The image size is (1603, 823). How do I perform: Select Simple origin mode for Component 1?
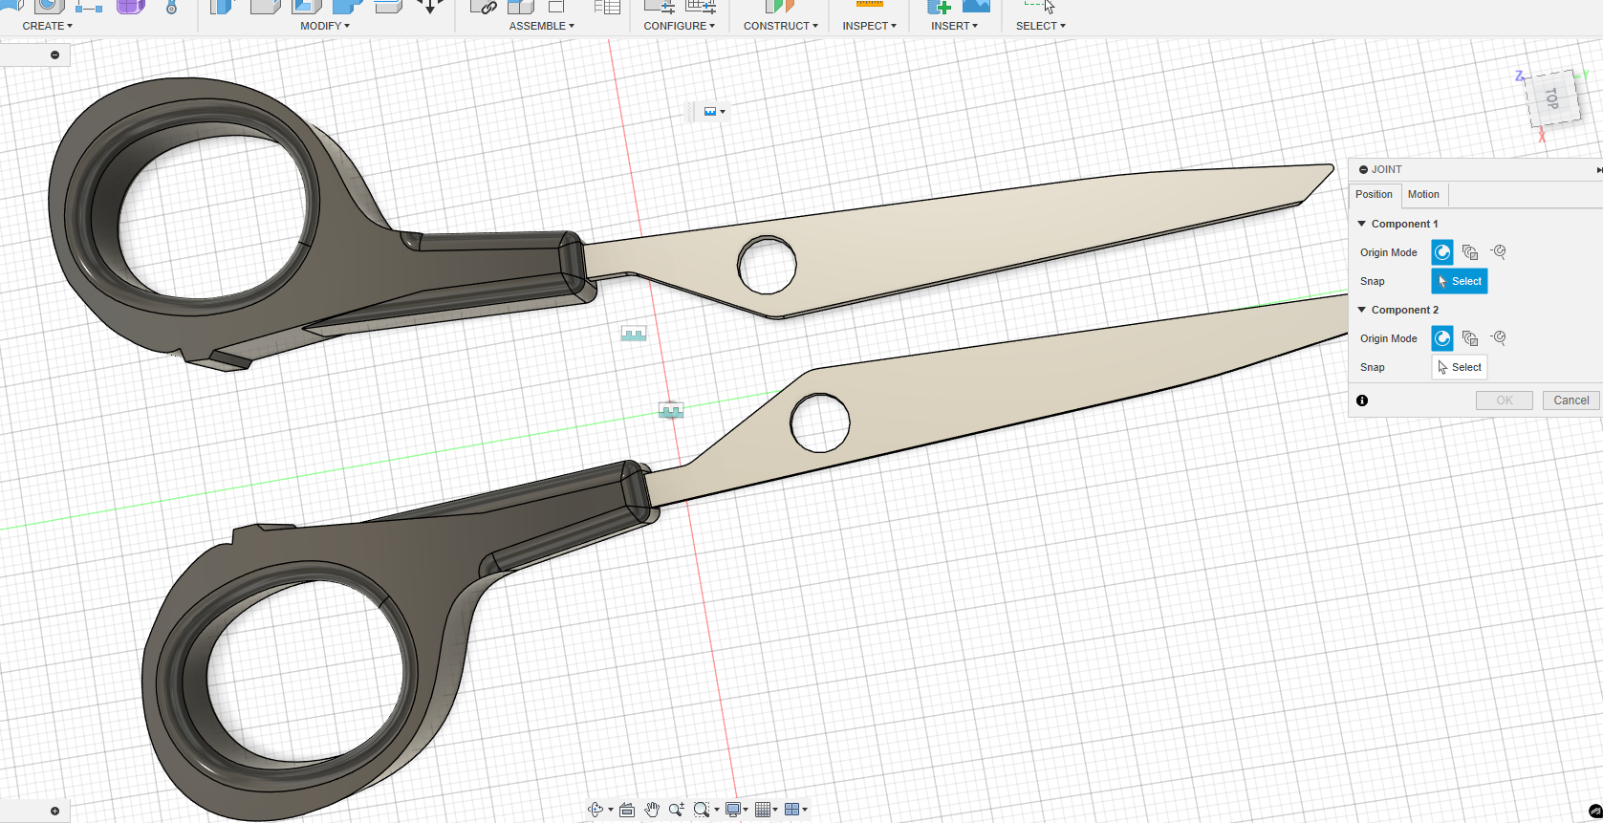click(x=1442, y=252)
